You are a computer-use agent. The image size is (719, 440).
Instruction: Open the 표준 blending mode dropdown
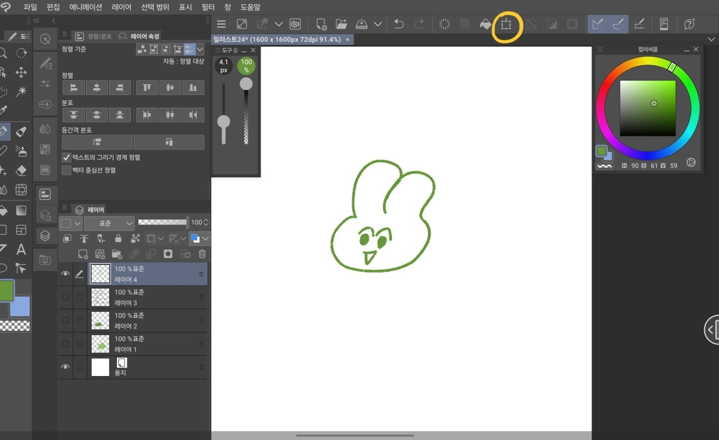[x=109, y=223]
